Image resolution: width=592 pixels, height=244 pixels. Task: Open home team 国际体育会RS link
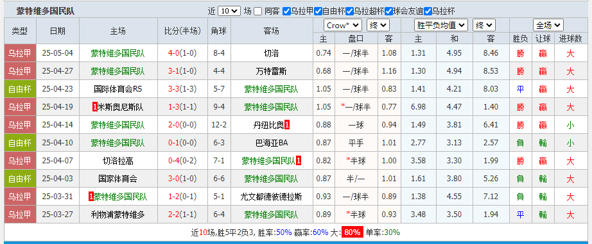pos(118,89)
